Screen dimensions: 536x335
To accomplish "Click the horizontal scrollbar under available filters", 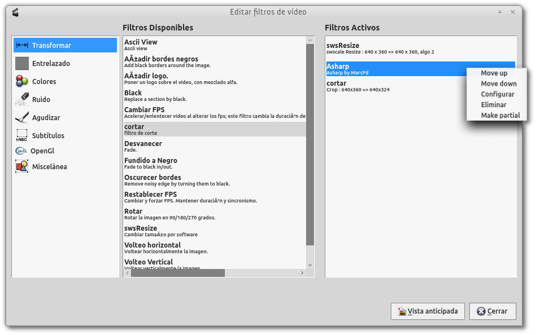I will (178, 273).
